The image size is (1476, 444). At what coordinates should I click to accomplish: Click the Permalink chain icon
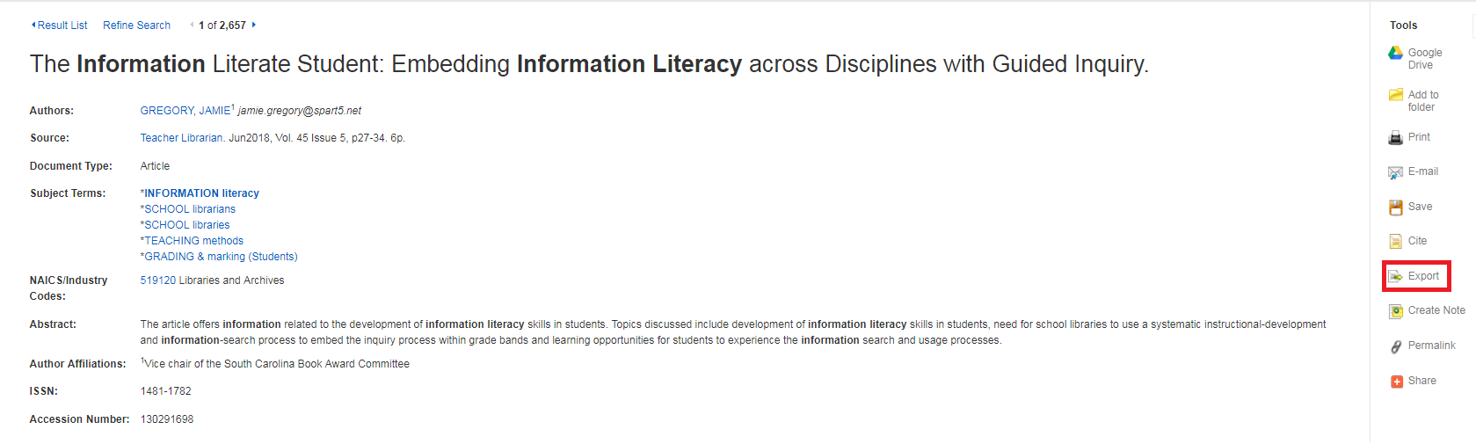(1395, 346)
